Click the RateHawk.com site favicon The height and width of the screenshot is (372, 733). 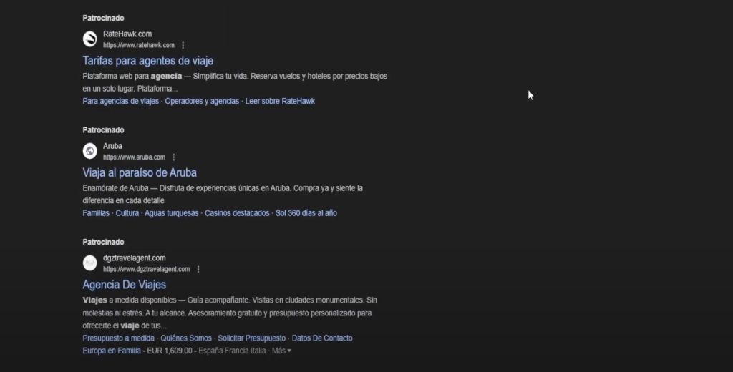coord(89,39)
